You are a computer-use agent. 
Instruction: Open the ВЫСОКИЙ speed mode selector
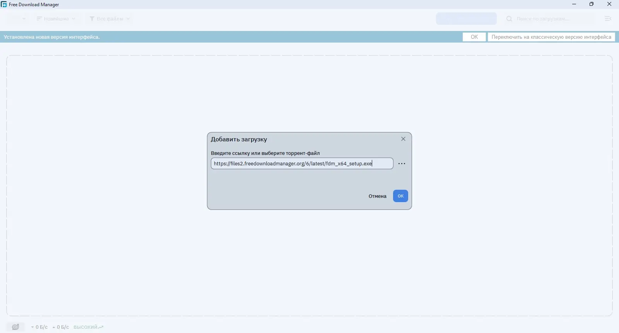coord(89,327)
